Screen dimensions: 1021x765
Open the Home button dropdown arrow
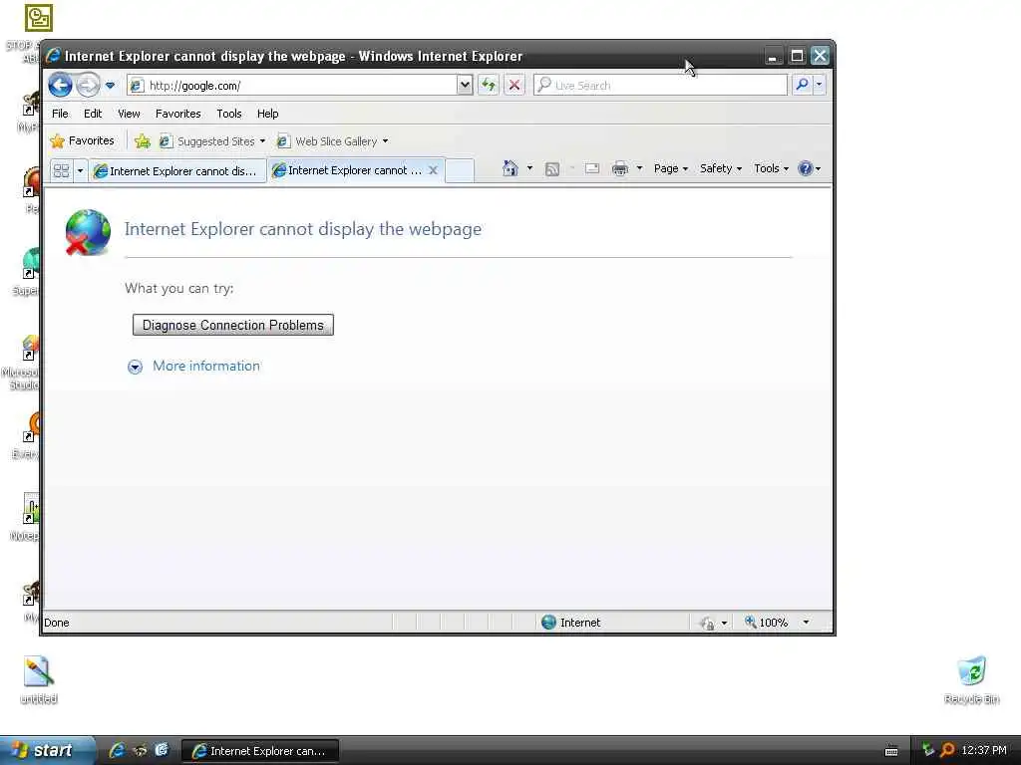tap(529, 168)
